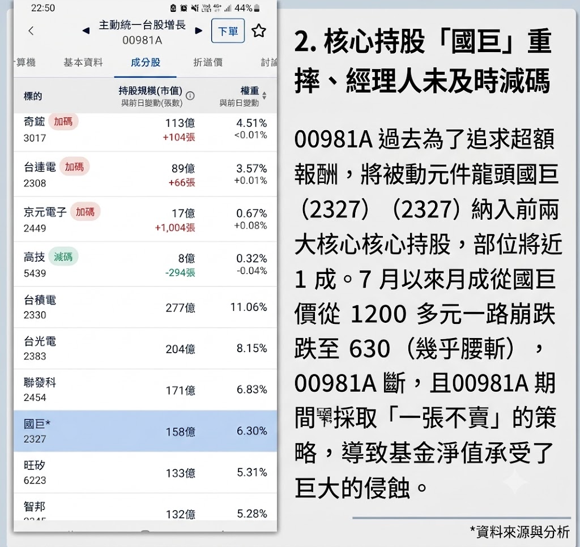Add 00981A to favorites star
Viewport: 580px width, 547px height.
(258, 31)
